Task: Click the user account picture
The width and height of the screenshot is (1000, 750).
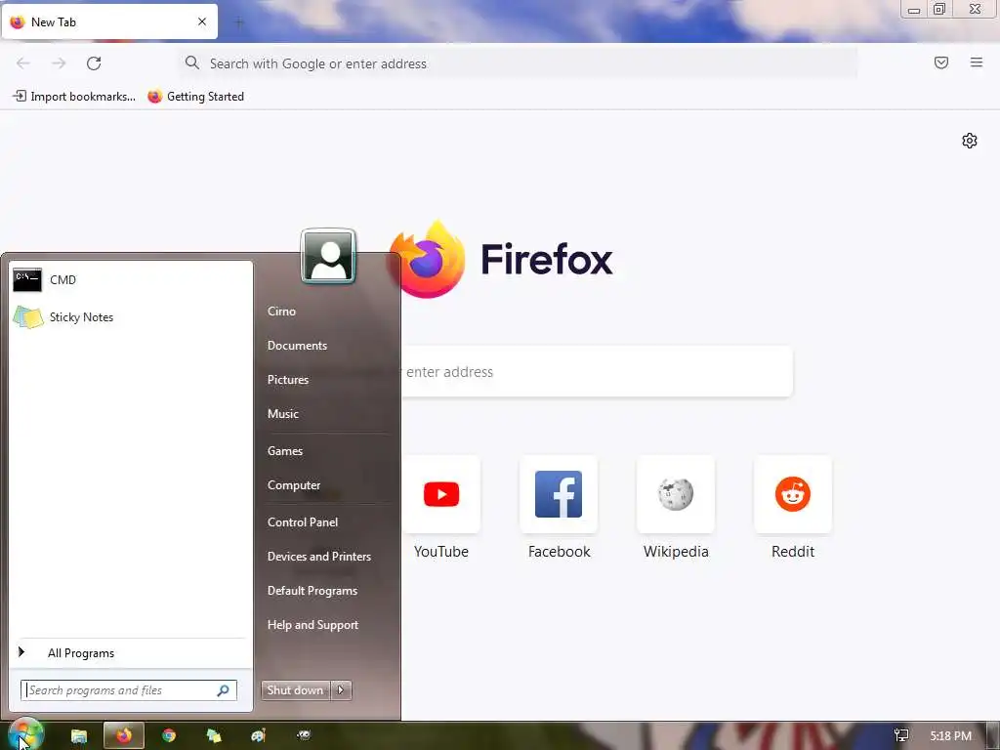Action: (328, 257)
